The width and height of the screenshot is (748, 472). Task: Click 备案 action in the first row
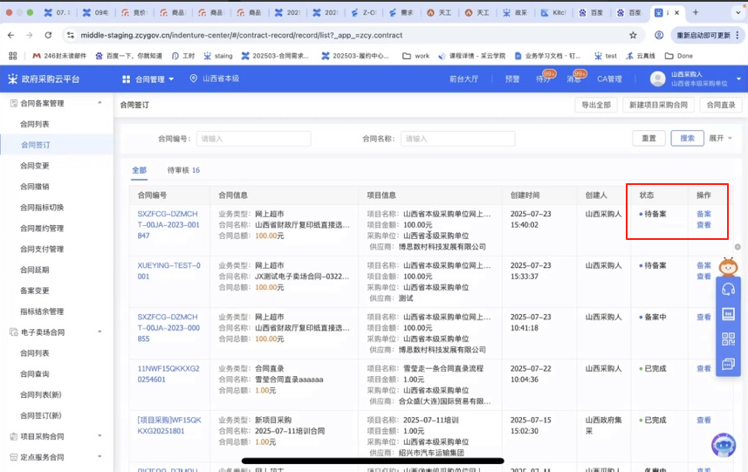(703, 214)
